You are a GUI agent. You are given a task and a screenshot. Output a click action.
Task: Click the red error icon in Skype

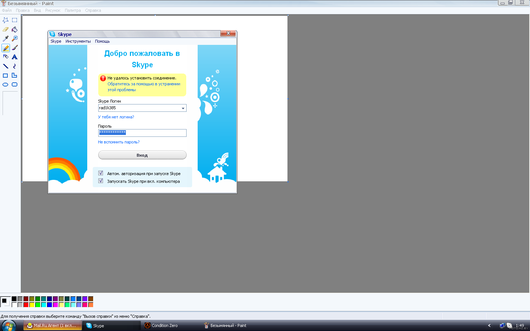[x=103, y=78]
